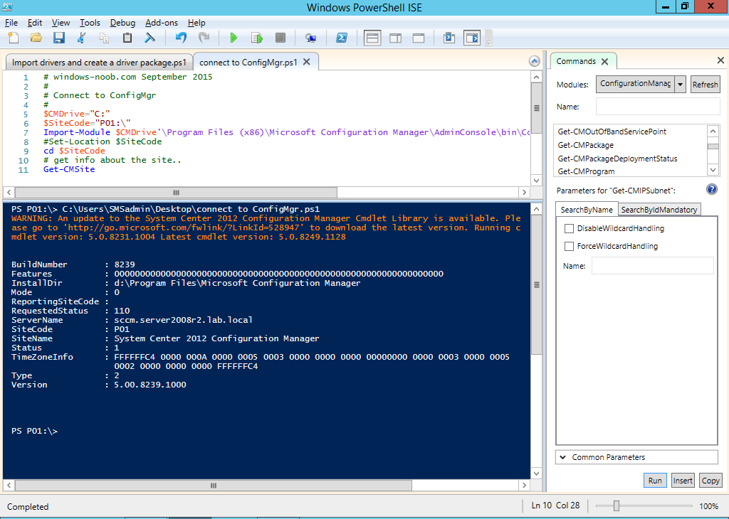Open the File menu
Viewport: 729px width, 519px height.
(x=11, y=22)
